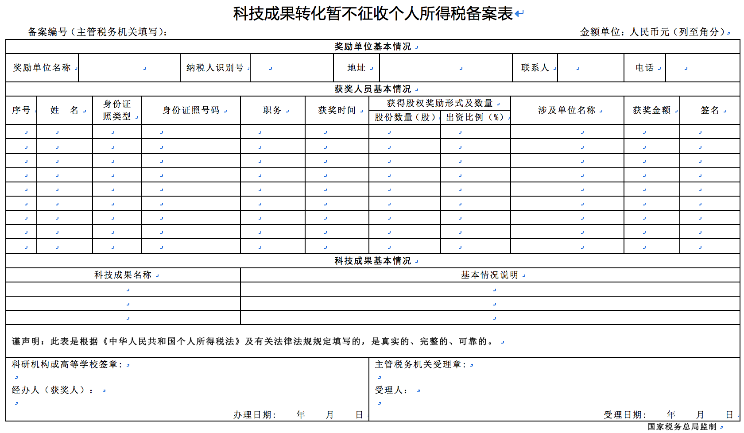Click the 获奖金额 column header
This screenshot has height=433, width=744.
coord(652,110)
